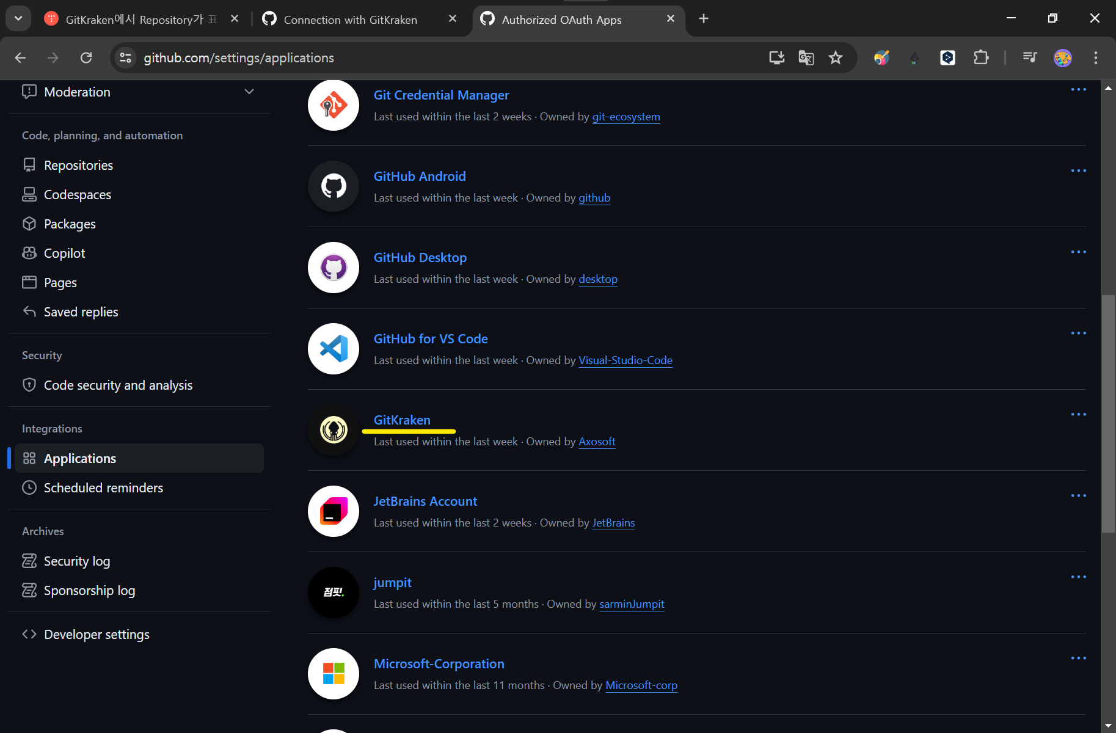Image resolution: width=1116 pixels, height=733 pixels.
Task: Close the Connection with GitKraken tab
Action: tap(453, 18)
